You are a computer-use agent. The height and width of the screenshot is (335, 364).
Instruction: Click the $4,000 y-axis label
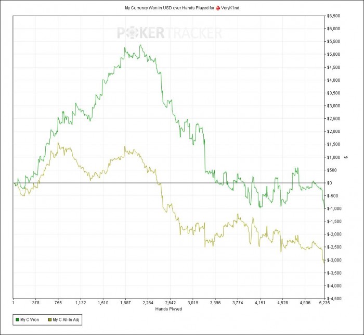(x=334, y=80)
